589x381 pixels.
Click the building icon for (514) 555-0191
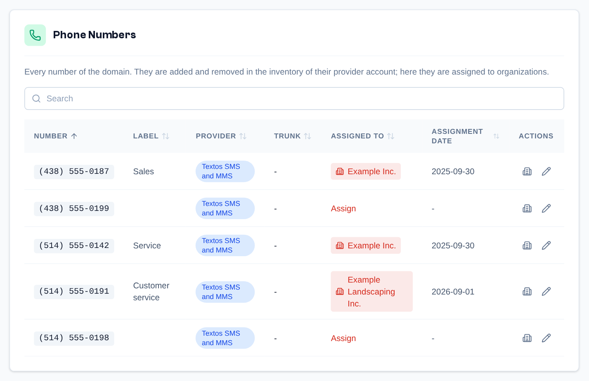click(x=527, y=292)
